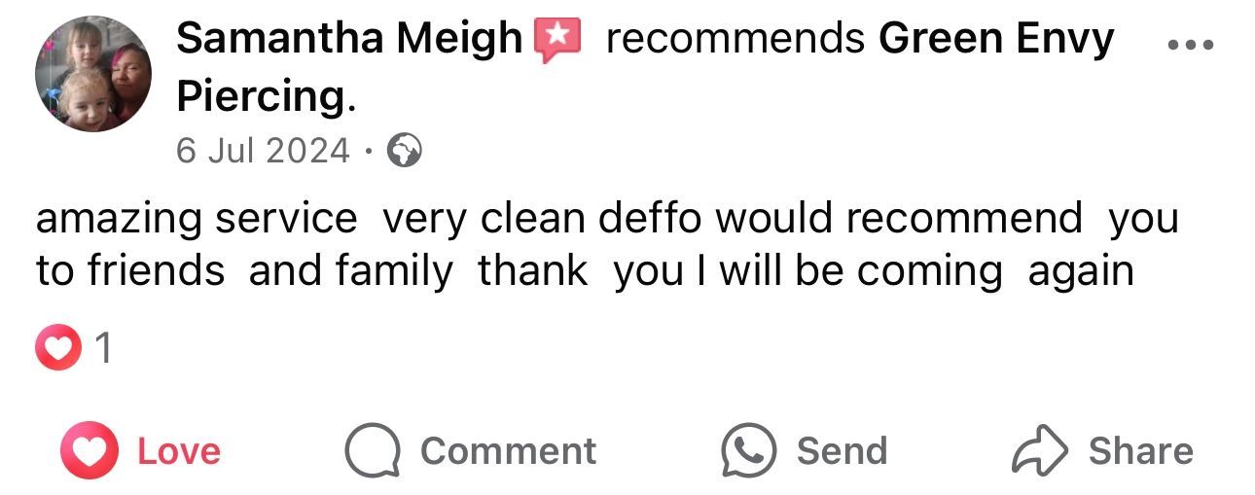Toggle the Love heart reaction icon
Viewport: 1255px width, 495px height.
pyautogui.click(x=90, y=450)
